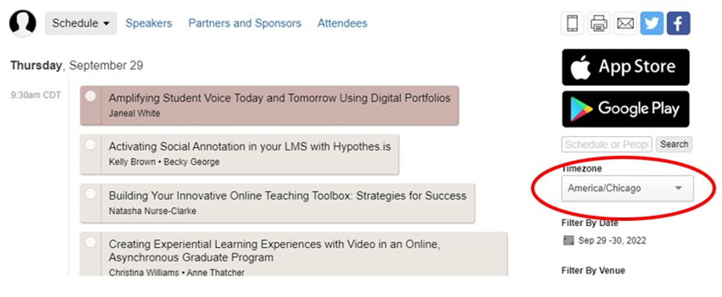Viewport: 722px width, 297px height.
Task: Click the Search button
Action: pyautogui.click(x=674, y=144)
